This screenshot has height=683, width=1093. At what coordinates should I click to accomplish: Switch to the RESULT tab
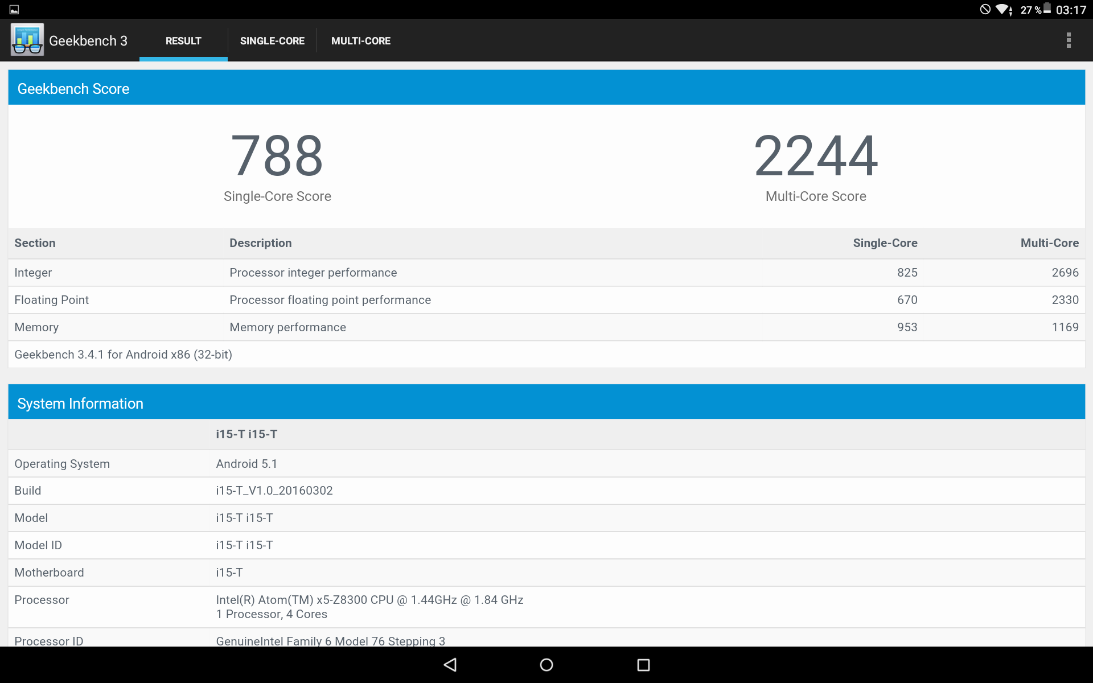tap(183, 41)
